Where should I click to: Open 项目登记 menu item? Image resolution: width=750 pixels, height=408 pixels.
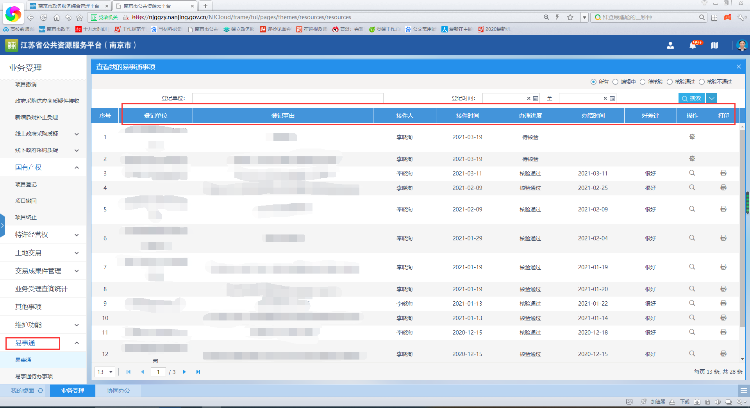click(26, 184)
